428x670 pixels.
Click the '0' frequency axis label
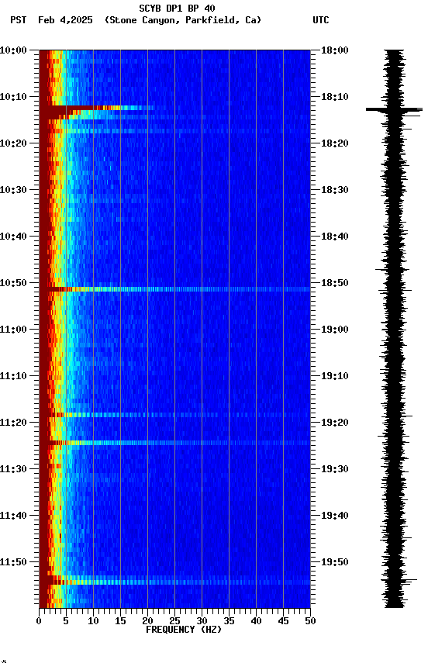pos(39,621)
